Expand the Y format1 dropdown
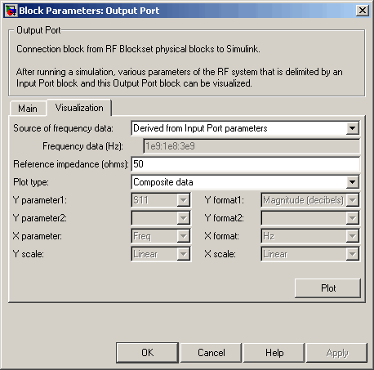Viewport: 374px width, 370px height. pos(310,200)
